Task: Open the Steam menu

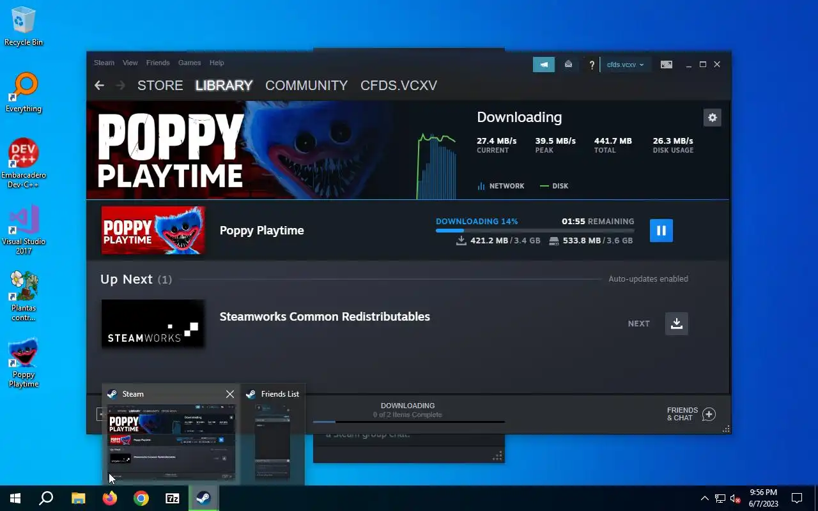Action: (x=104, y=63)
